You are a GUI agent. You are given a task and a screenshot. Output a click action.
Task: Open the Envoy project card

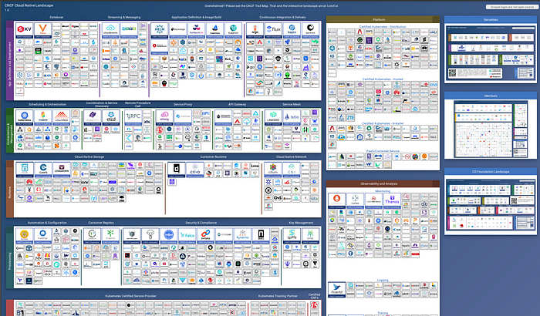tap(164, 117)
